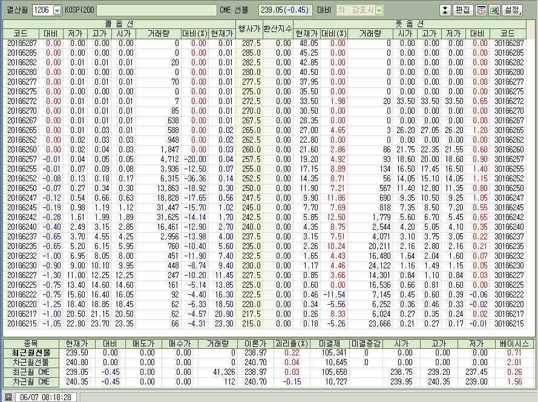Click the 콜옵션 section header

pyautogui.click(x=119, y=24)
